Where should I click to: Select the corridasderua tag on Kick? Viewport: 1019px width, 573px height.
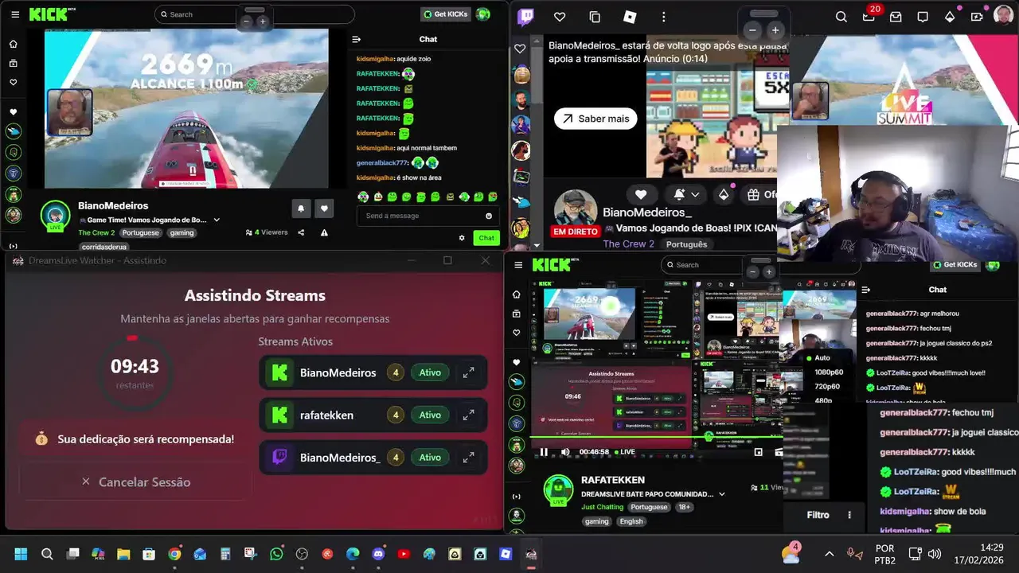click(x=104, y=247)
